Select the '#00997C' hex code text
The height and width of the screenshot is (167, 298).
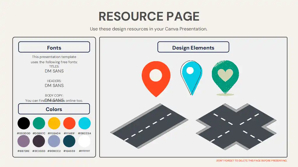click(39, 133)
